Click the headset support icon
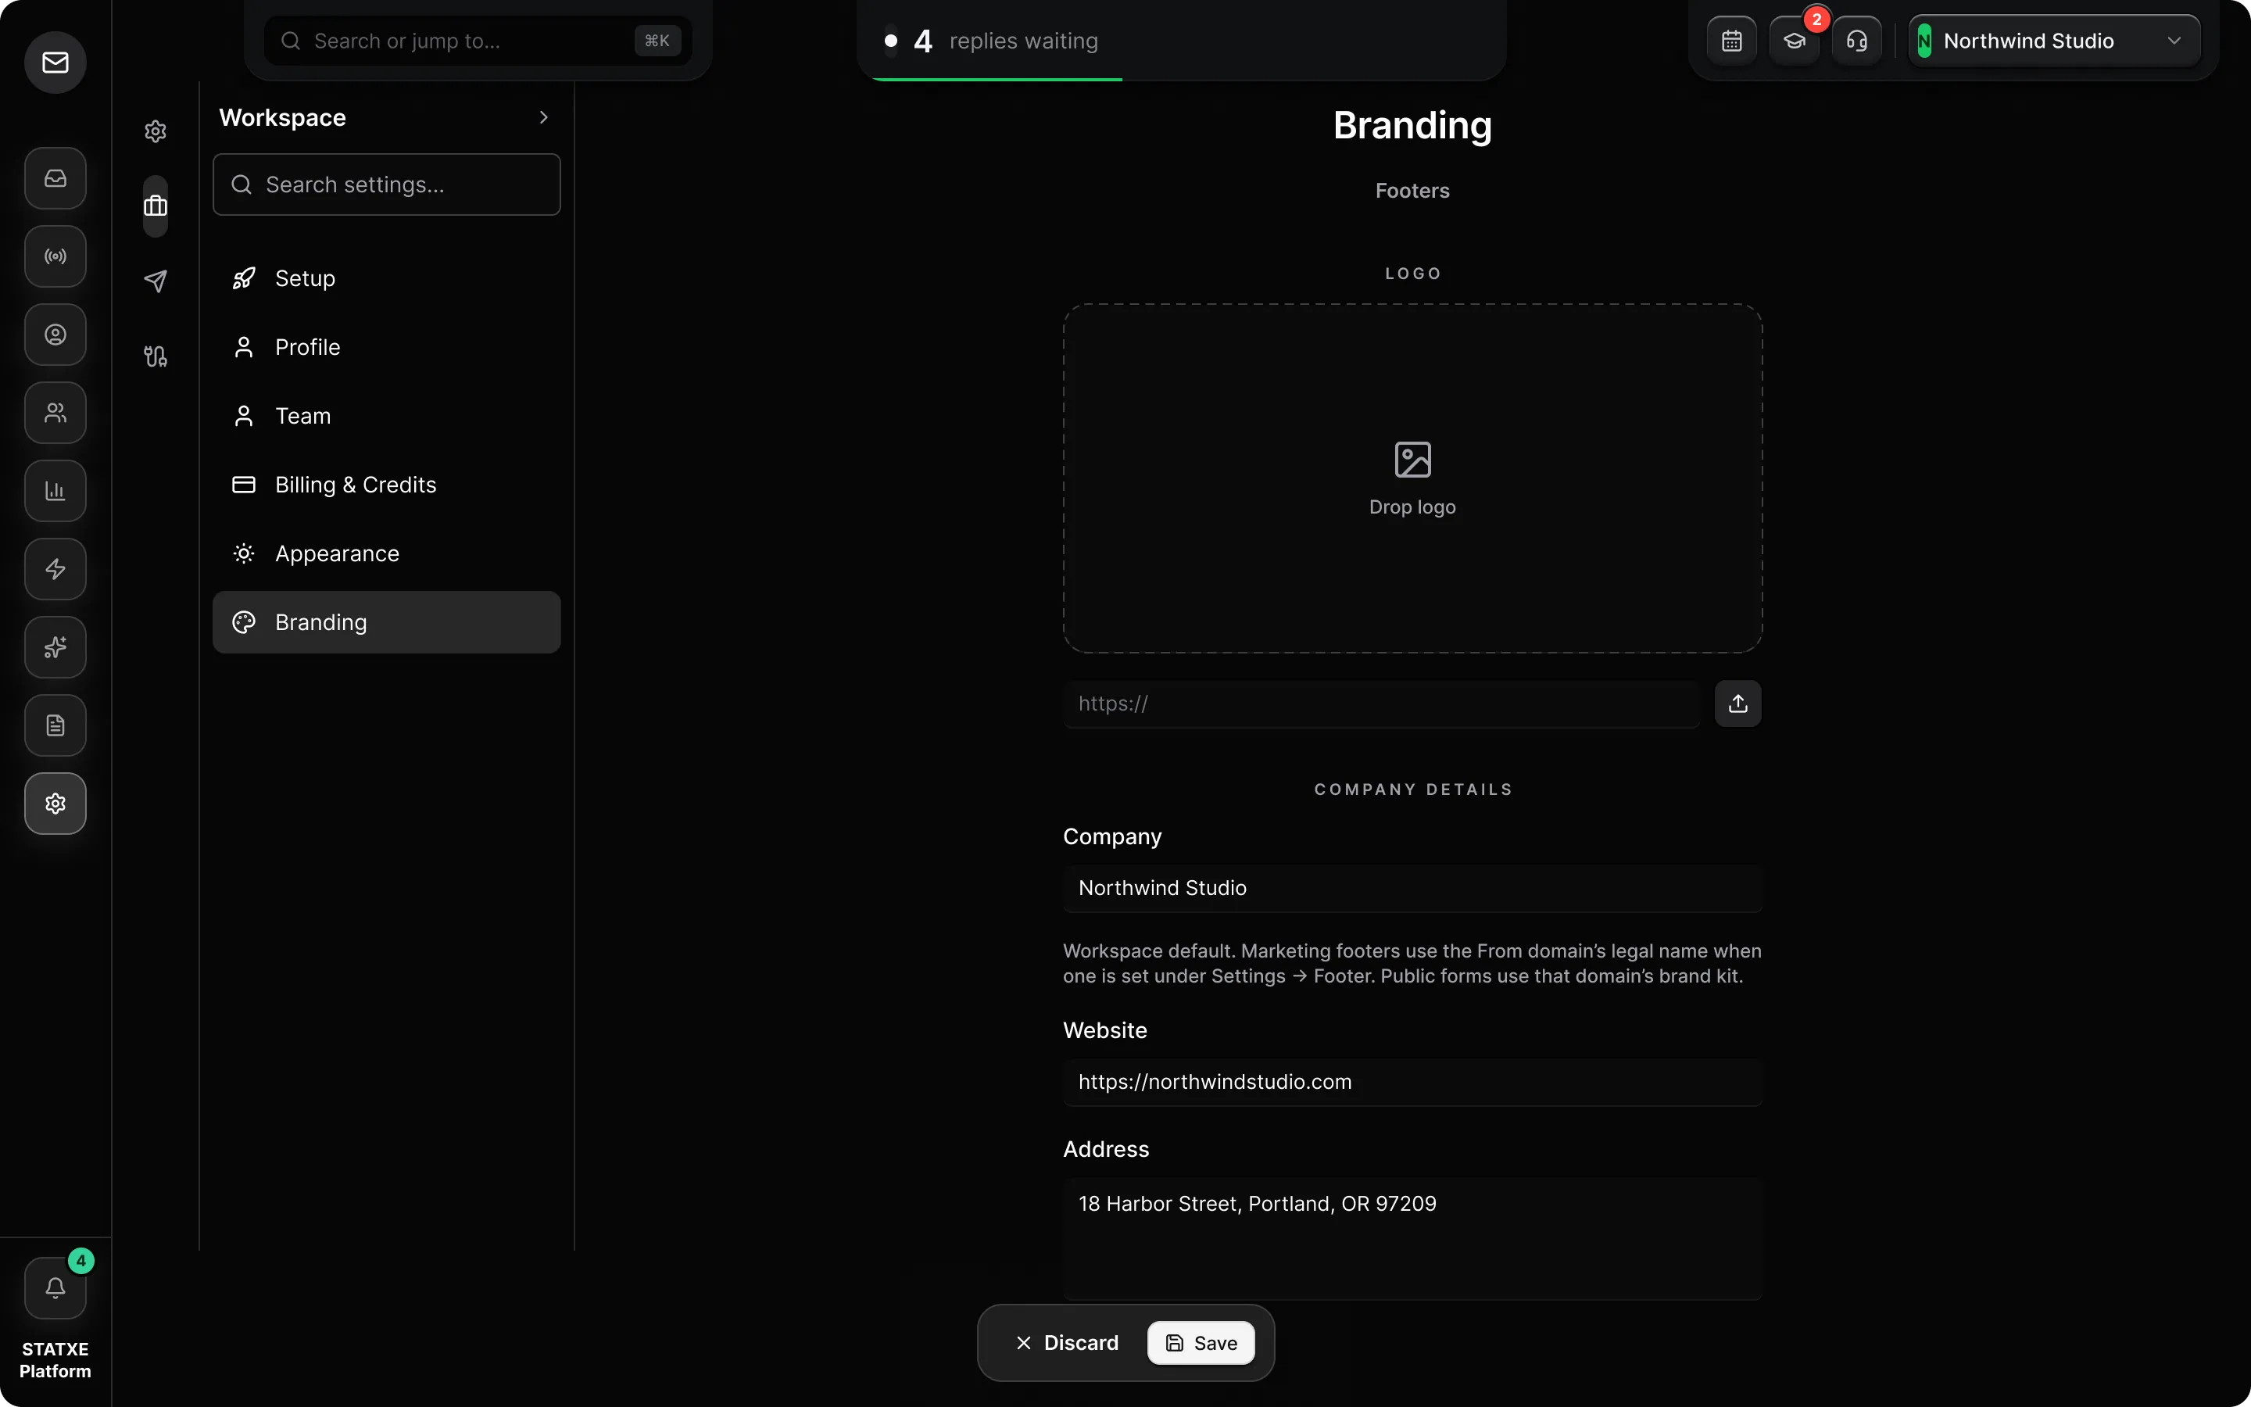The image size is (2251, 1407). 1856,41
